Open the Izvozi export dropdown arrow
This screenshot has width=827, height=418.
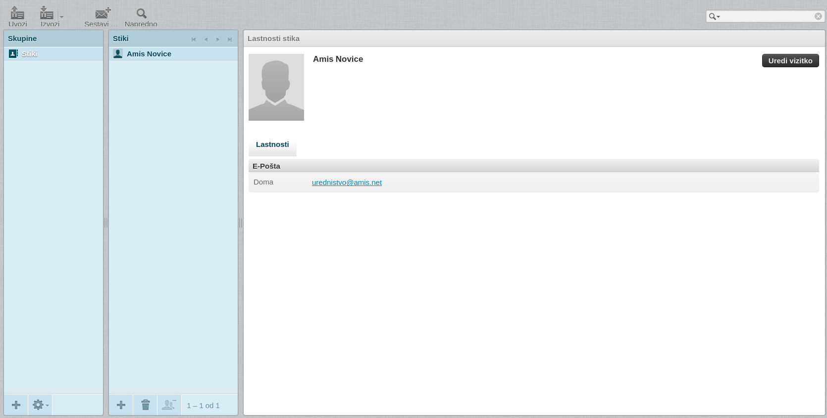click(x=62, y=17)
